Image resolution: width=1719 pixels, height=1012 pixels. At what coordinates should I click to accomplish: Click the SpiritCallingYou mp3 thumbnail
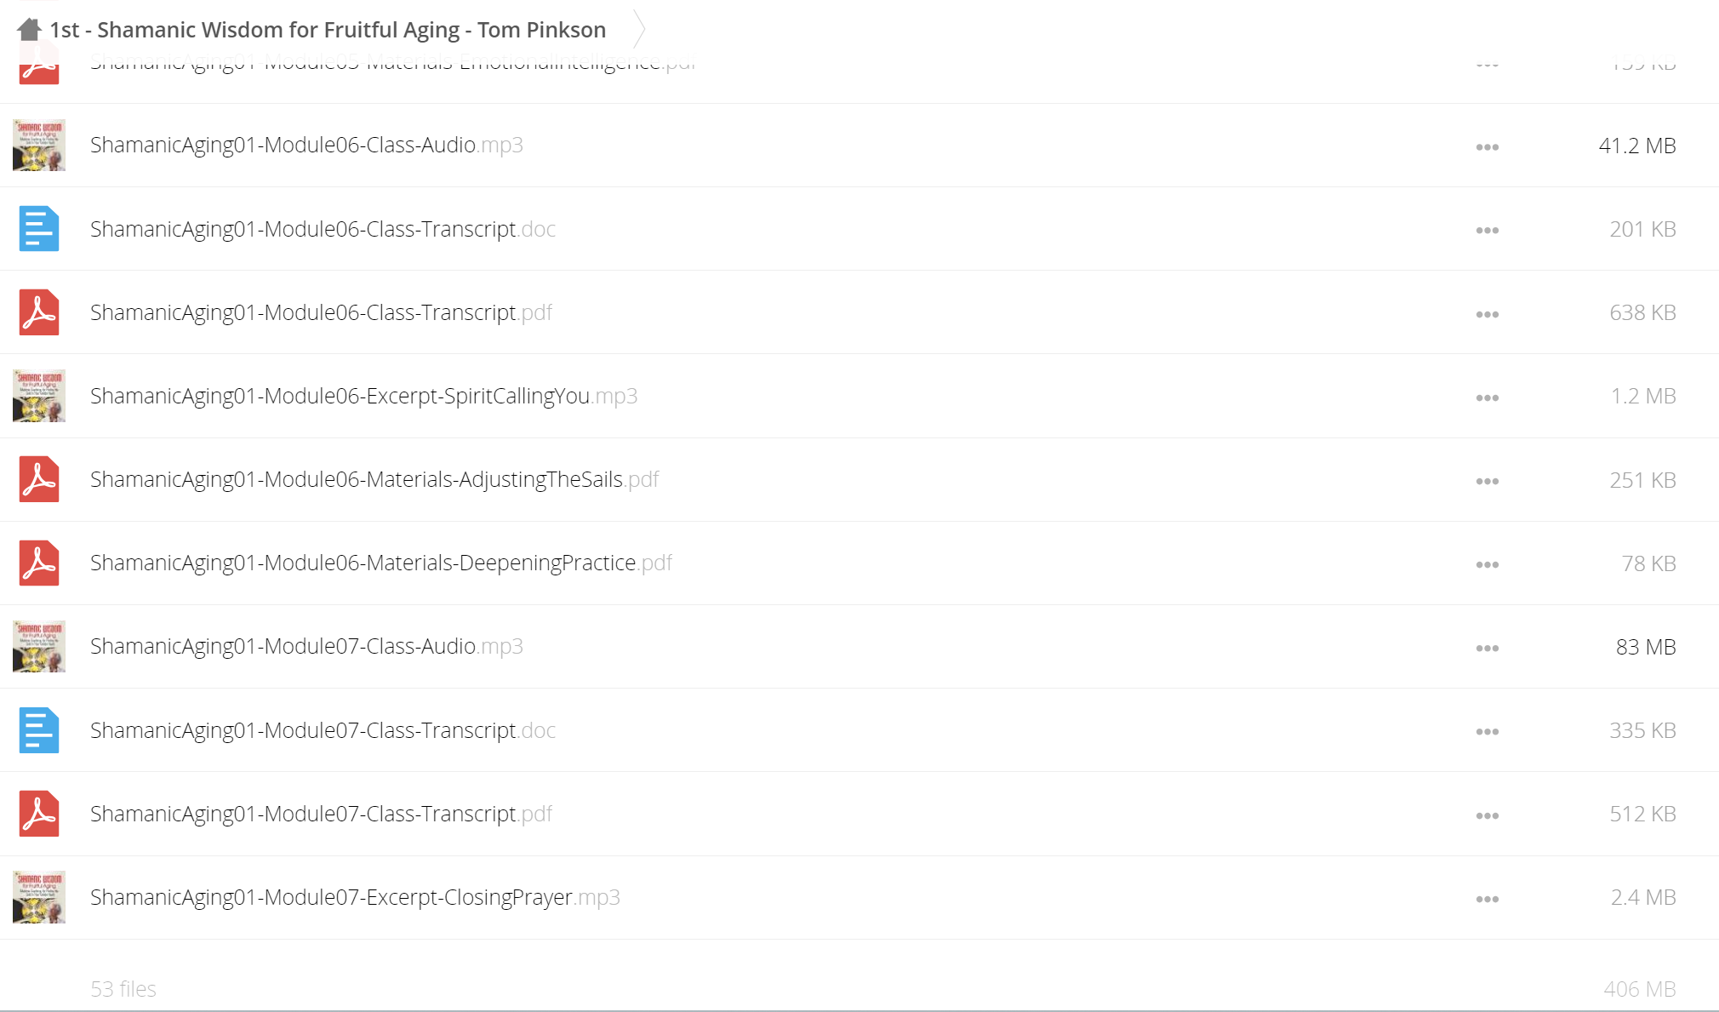[39, 396]
